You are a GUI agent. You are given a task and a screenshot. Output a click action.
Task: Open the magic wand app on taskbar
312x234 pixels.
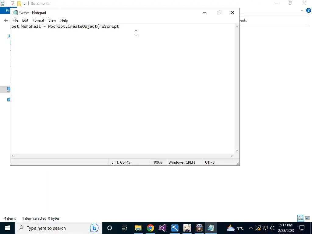point(175,228)
